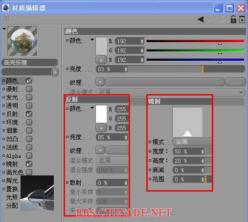
Task: Click the grip handle dots icon
Action: [x=6, y=19]
